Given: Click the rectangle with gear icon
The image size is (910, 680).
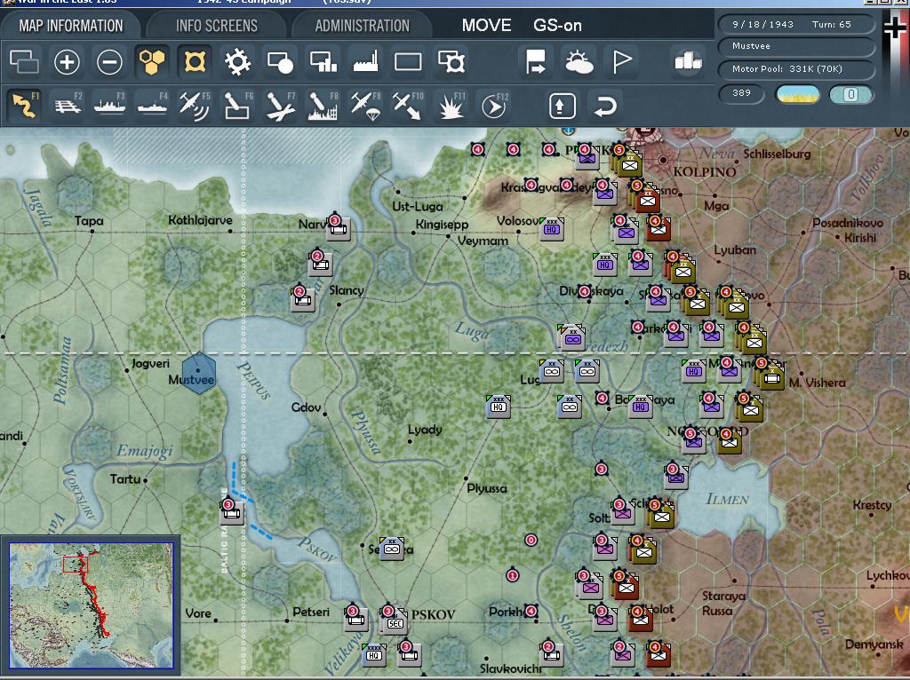Looking at the screenshot, I should click(451, 61).
